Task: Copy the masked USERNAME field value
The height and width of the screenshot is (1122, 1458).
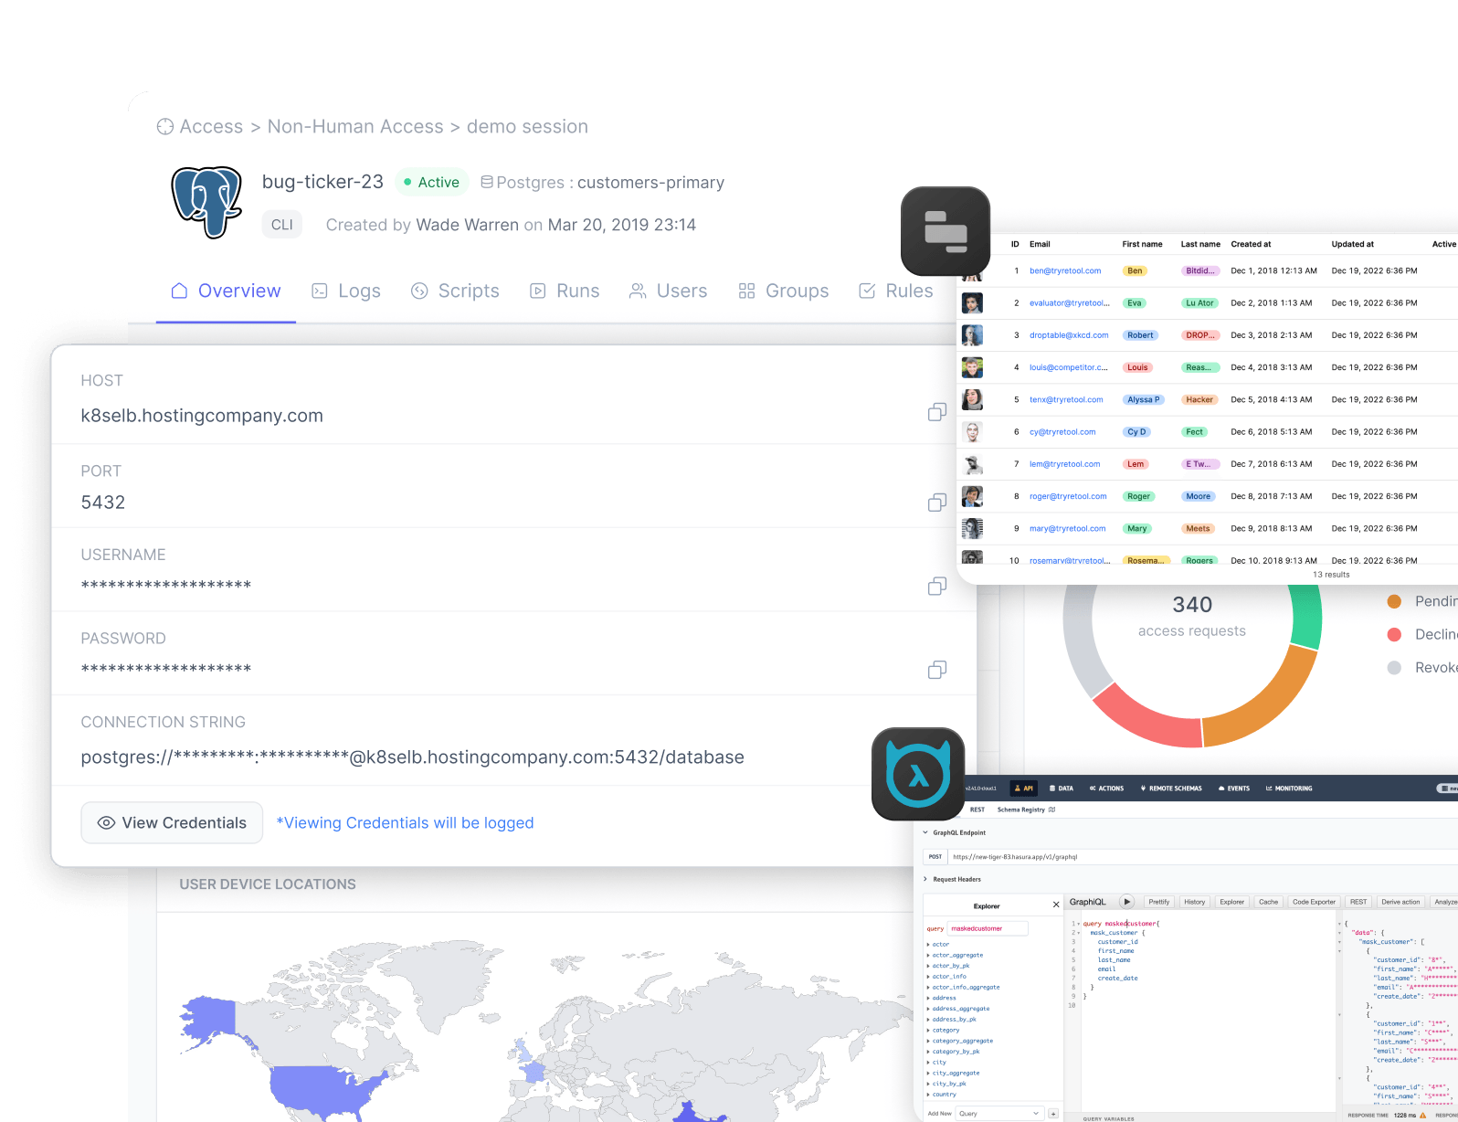Action: (936, 587)
